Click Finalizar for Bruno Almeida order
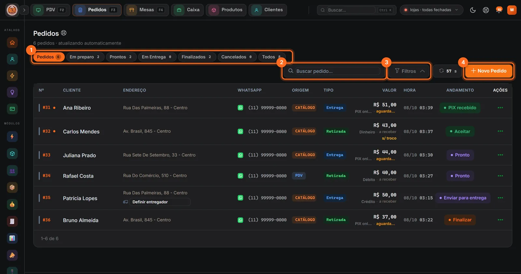The image size is (521, 274). point(460,220)
